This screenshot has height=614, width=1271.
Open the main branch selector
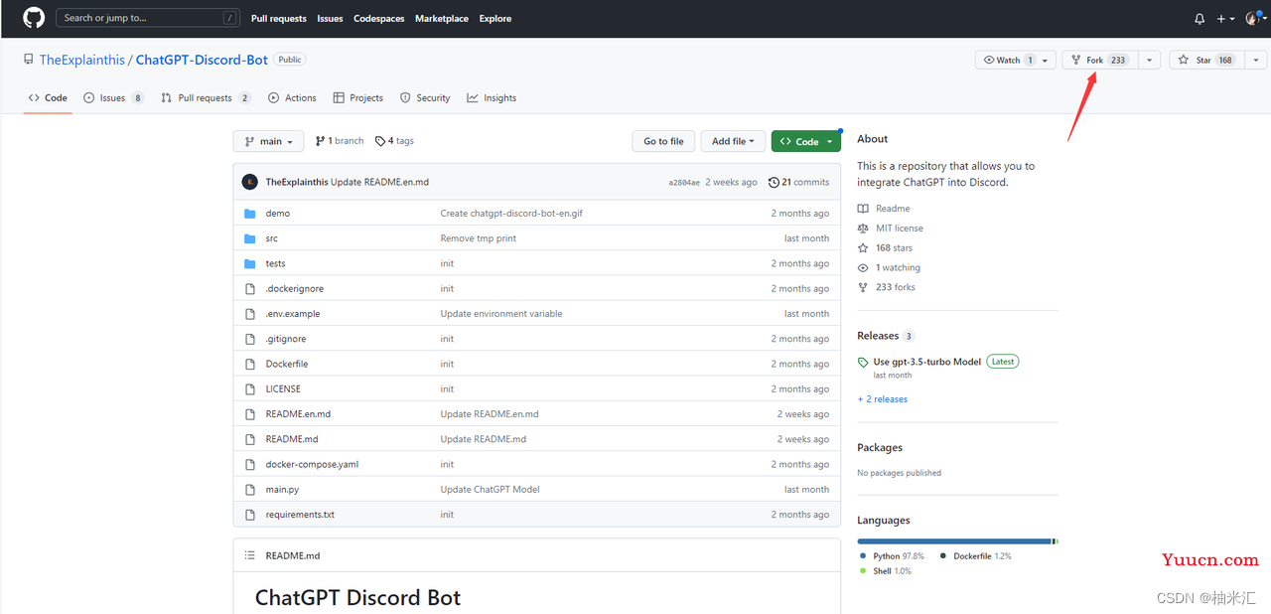tap(268, 141)
